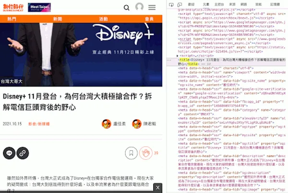Open the user profile avatar

[139, 7]
